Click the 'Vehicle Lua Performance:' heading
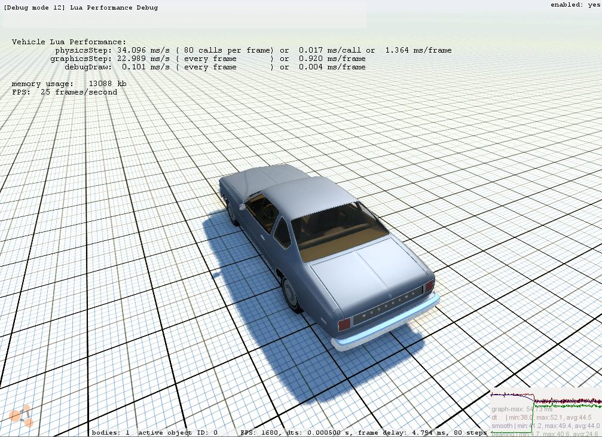Screen dimensions: 602x437 69,42
